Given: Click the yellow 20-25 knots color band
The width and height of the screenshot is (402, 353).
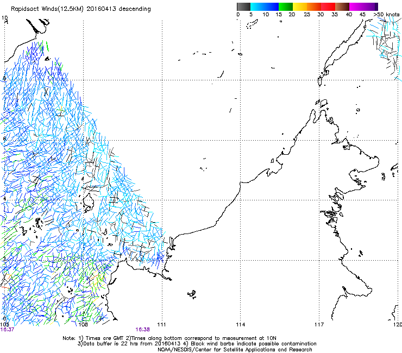Looking at the screenshot, I should (300, 7).
